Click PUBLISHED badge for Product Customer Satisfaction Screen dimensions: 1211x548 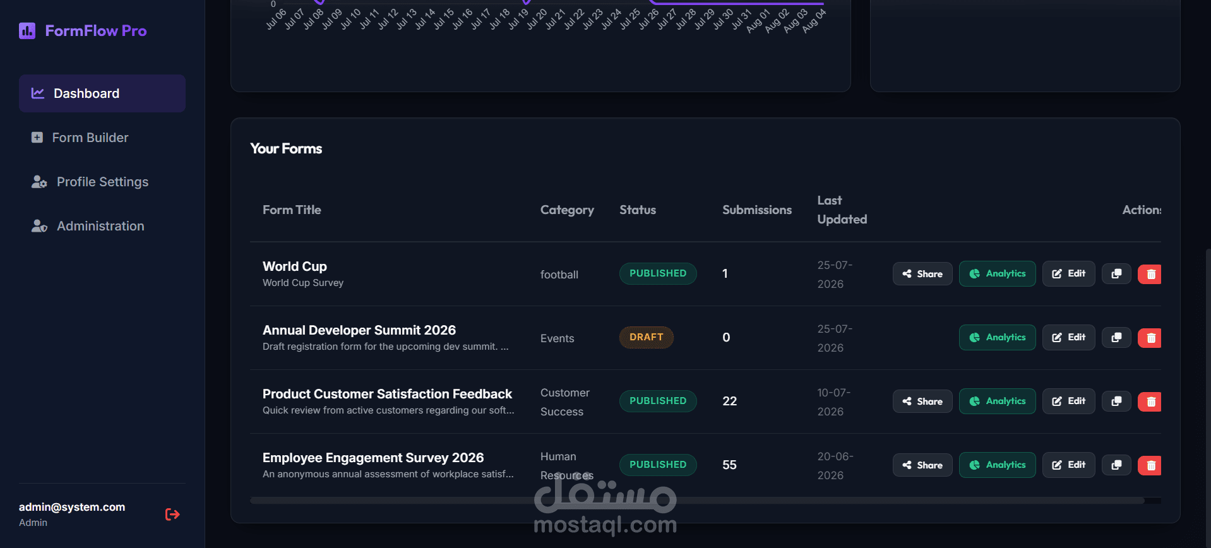658,401
